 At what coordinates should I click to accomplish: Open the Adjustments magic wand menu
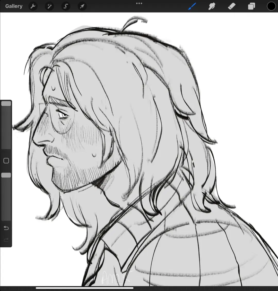point(49,6)
